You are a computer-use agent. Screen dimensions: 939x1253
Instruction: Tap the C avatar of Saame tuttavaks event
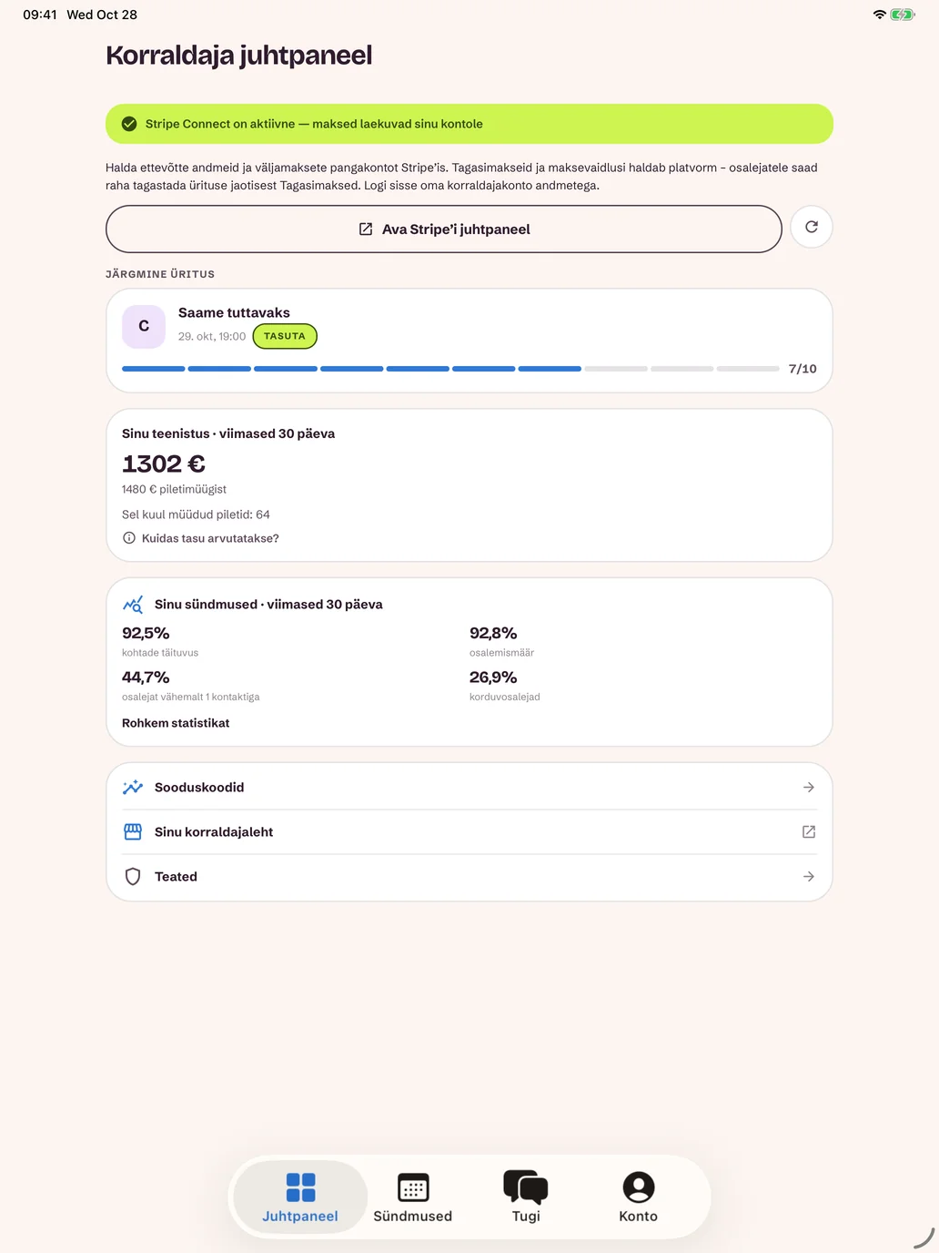pyautogui.click(x=144, y=326)
